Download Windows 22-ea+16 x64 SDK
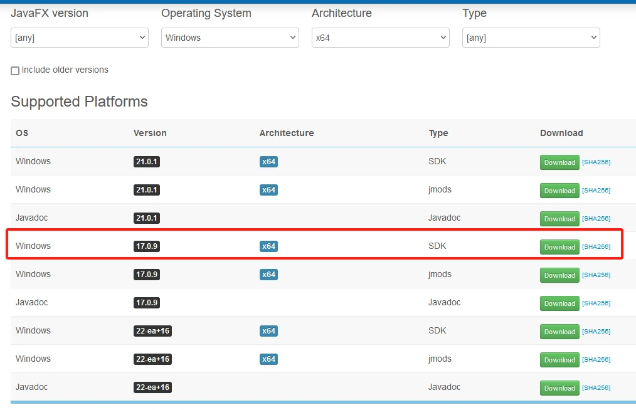 [559, 332]
